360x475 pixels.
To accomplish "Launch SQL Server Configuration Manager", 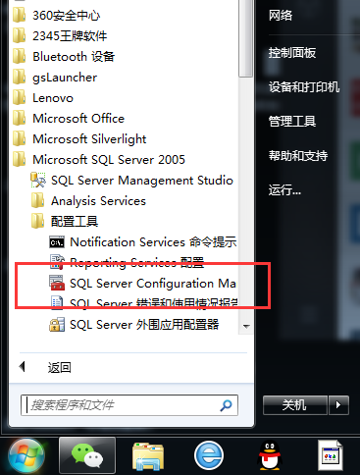I will 142,284.
